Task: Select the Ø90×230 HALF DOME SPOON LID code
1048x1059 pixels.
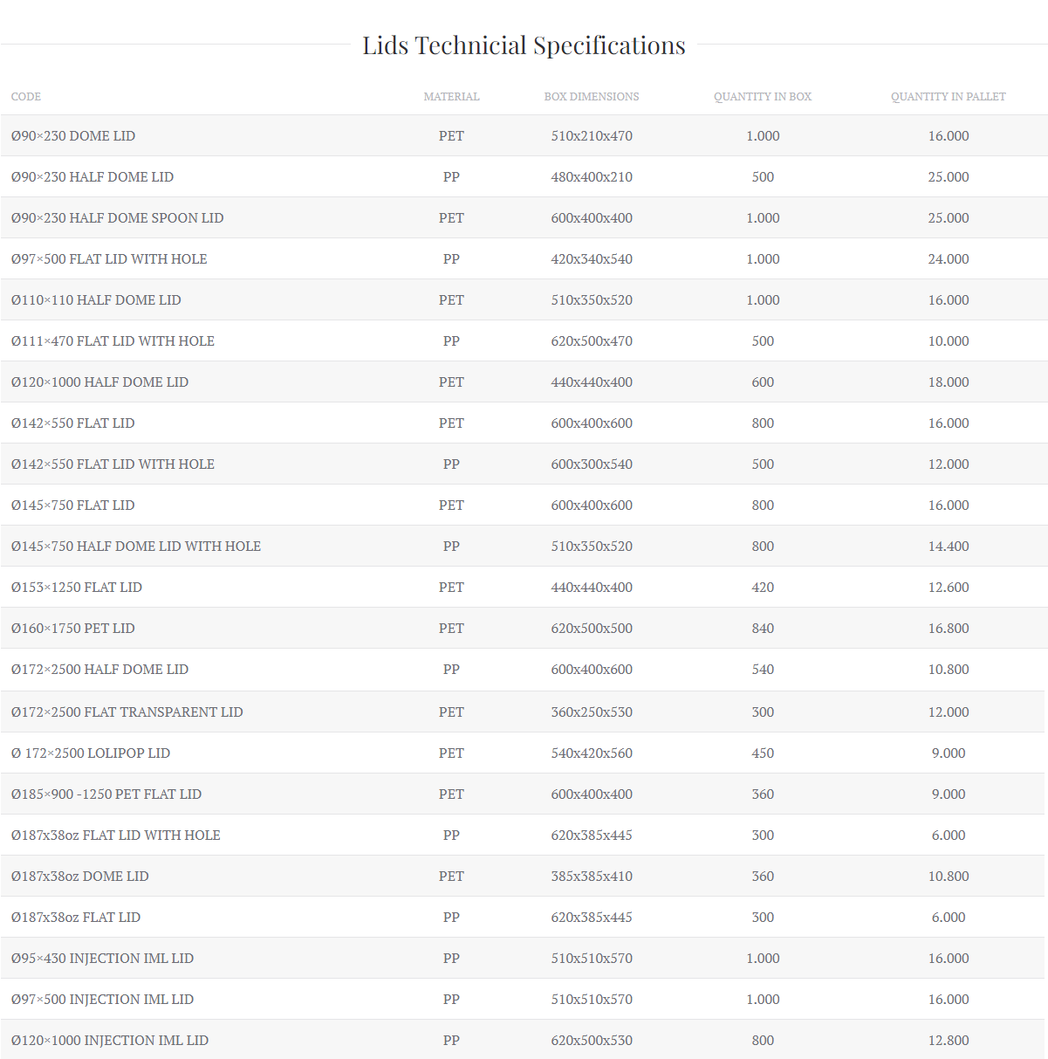Action: click(118, 218)
